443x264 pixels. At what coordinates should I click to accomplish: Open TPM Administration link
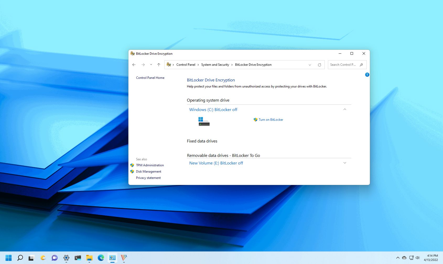pyautogui.click(x=150, y=165)
